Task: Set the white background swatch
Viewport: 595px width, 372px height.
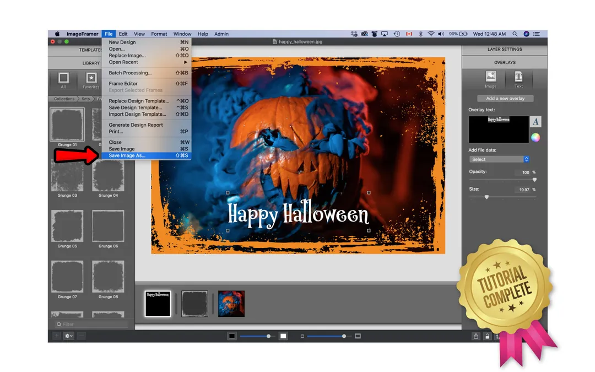Action: click(x=283, y=336)
